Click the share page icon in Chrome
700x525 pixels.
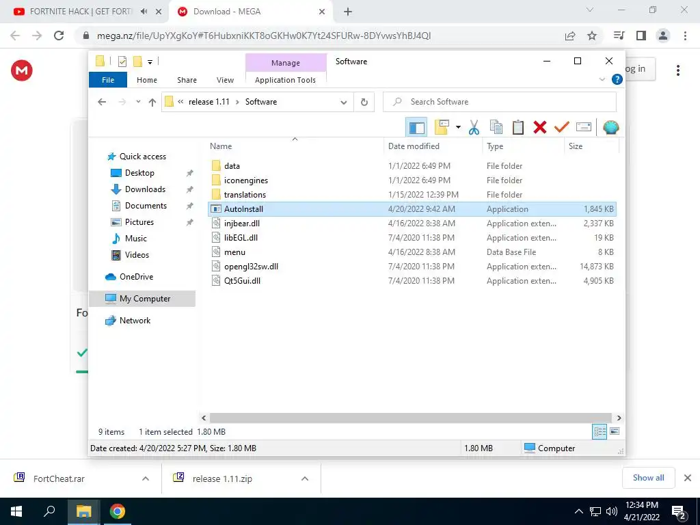pos(570,36)
